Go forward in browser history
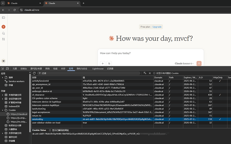The width and height of the screenshot is (231, 144). [9, 10]
